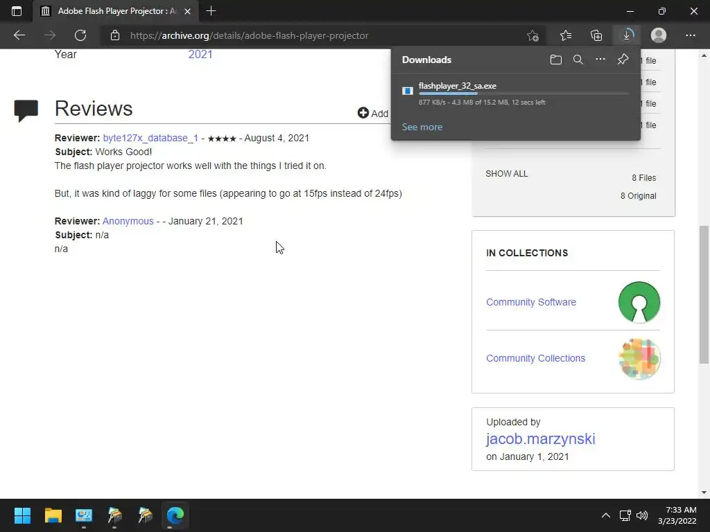Click the Community Software green logo
Image resolution: width=710 pixels, height=532 pixels.
(639, 302)
